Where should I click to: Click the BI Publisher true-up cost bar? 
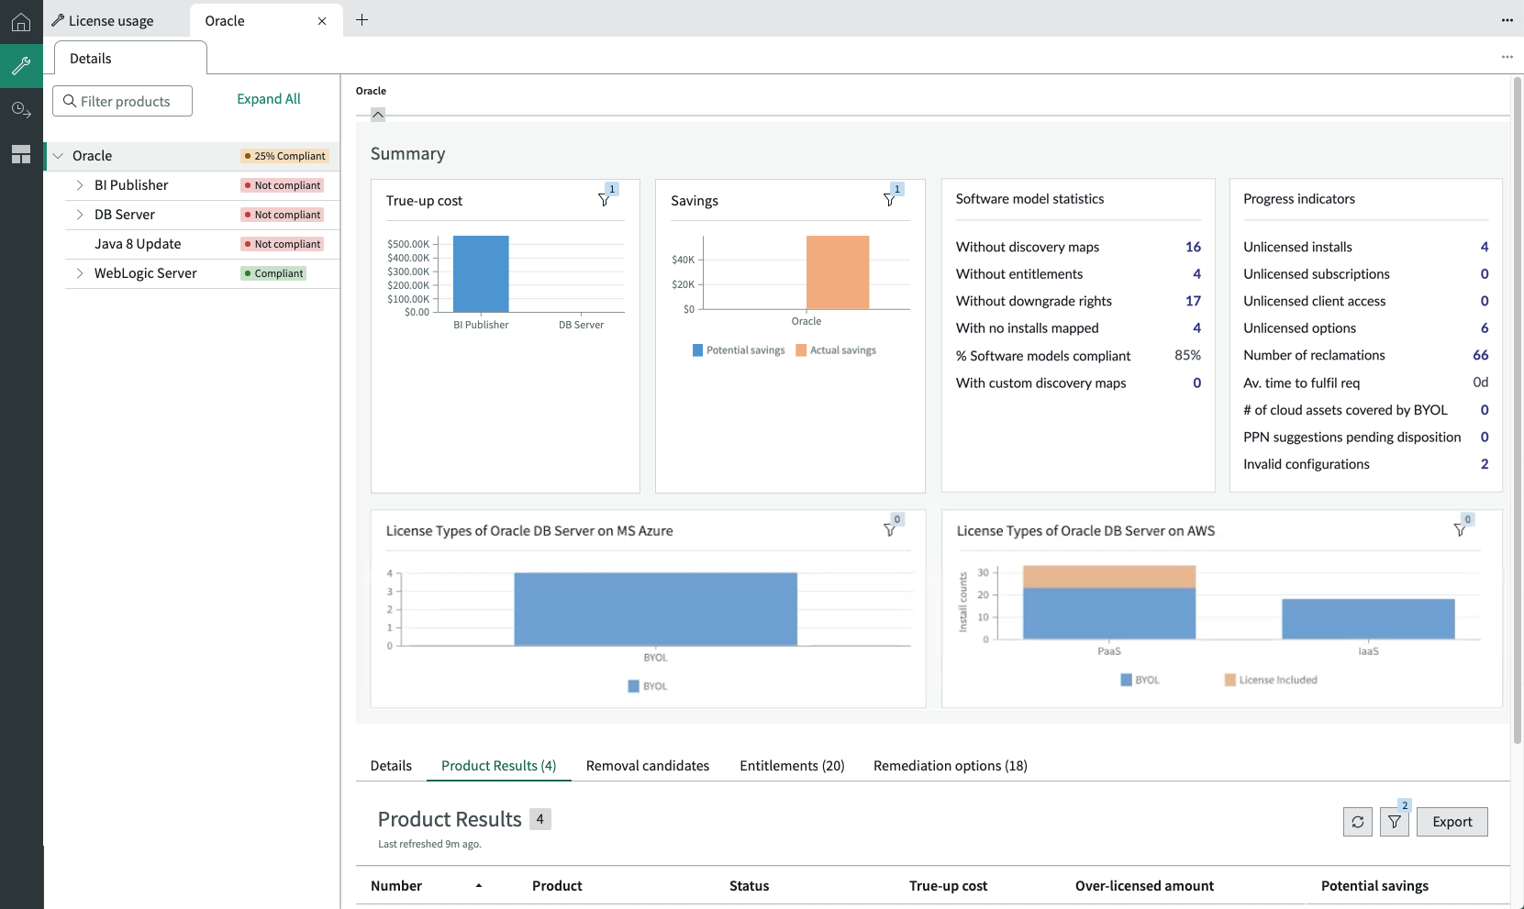tap(481, 274)
